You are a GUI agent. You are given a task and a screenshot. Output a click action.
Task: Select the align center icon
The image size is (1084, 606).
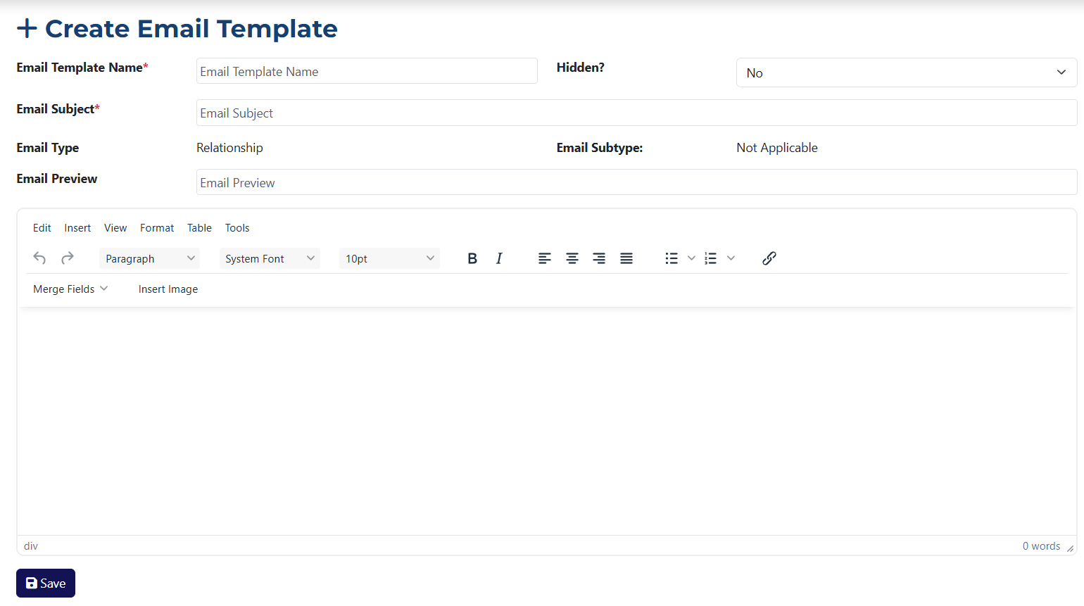tap(572, 258)
